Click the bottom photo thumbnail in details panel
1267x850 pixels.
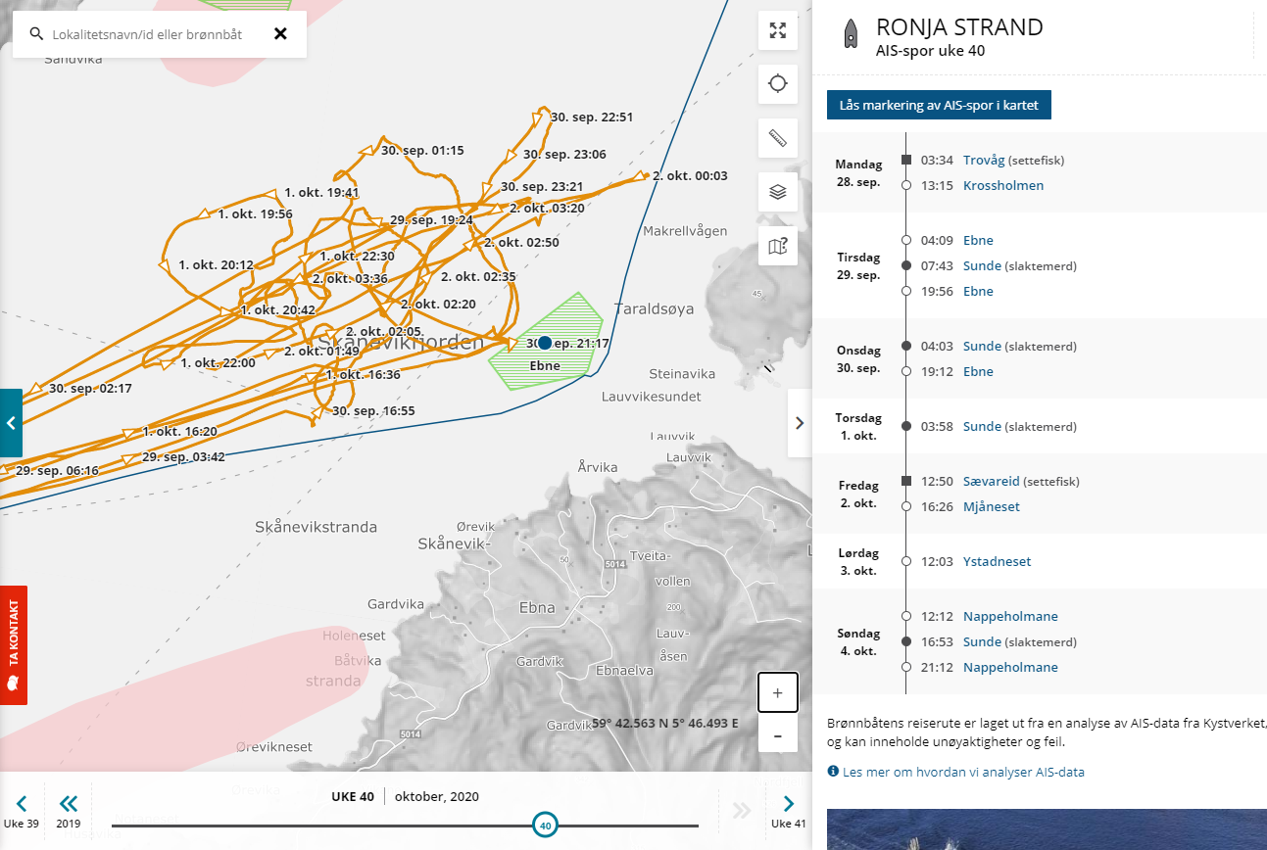coord(1047,829)
